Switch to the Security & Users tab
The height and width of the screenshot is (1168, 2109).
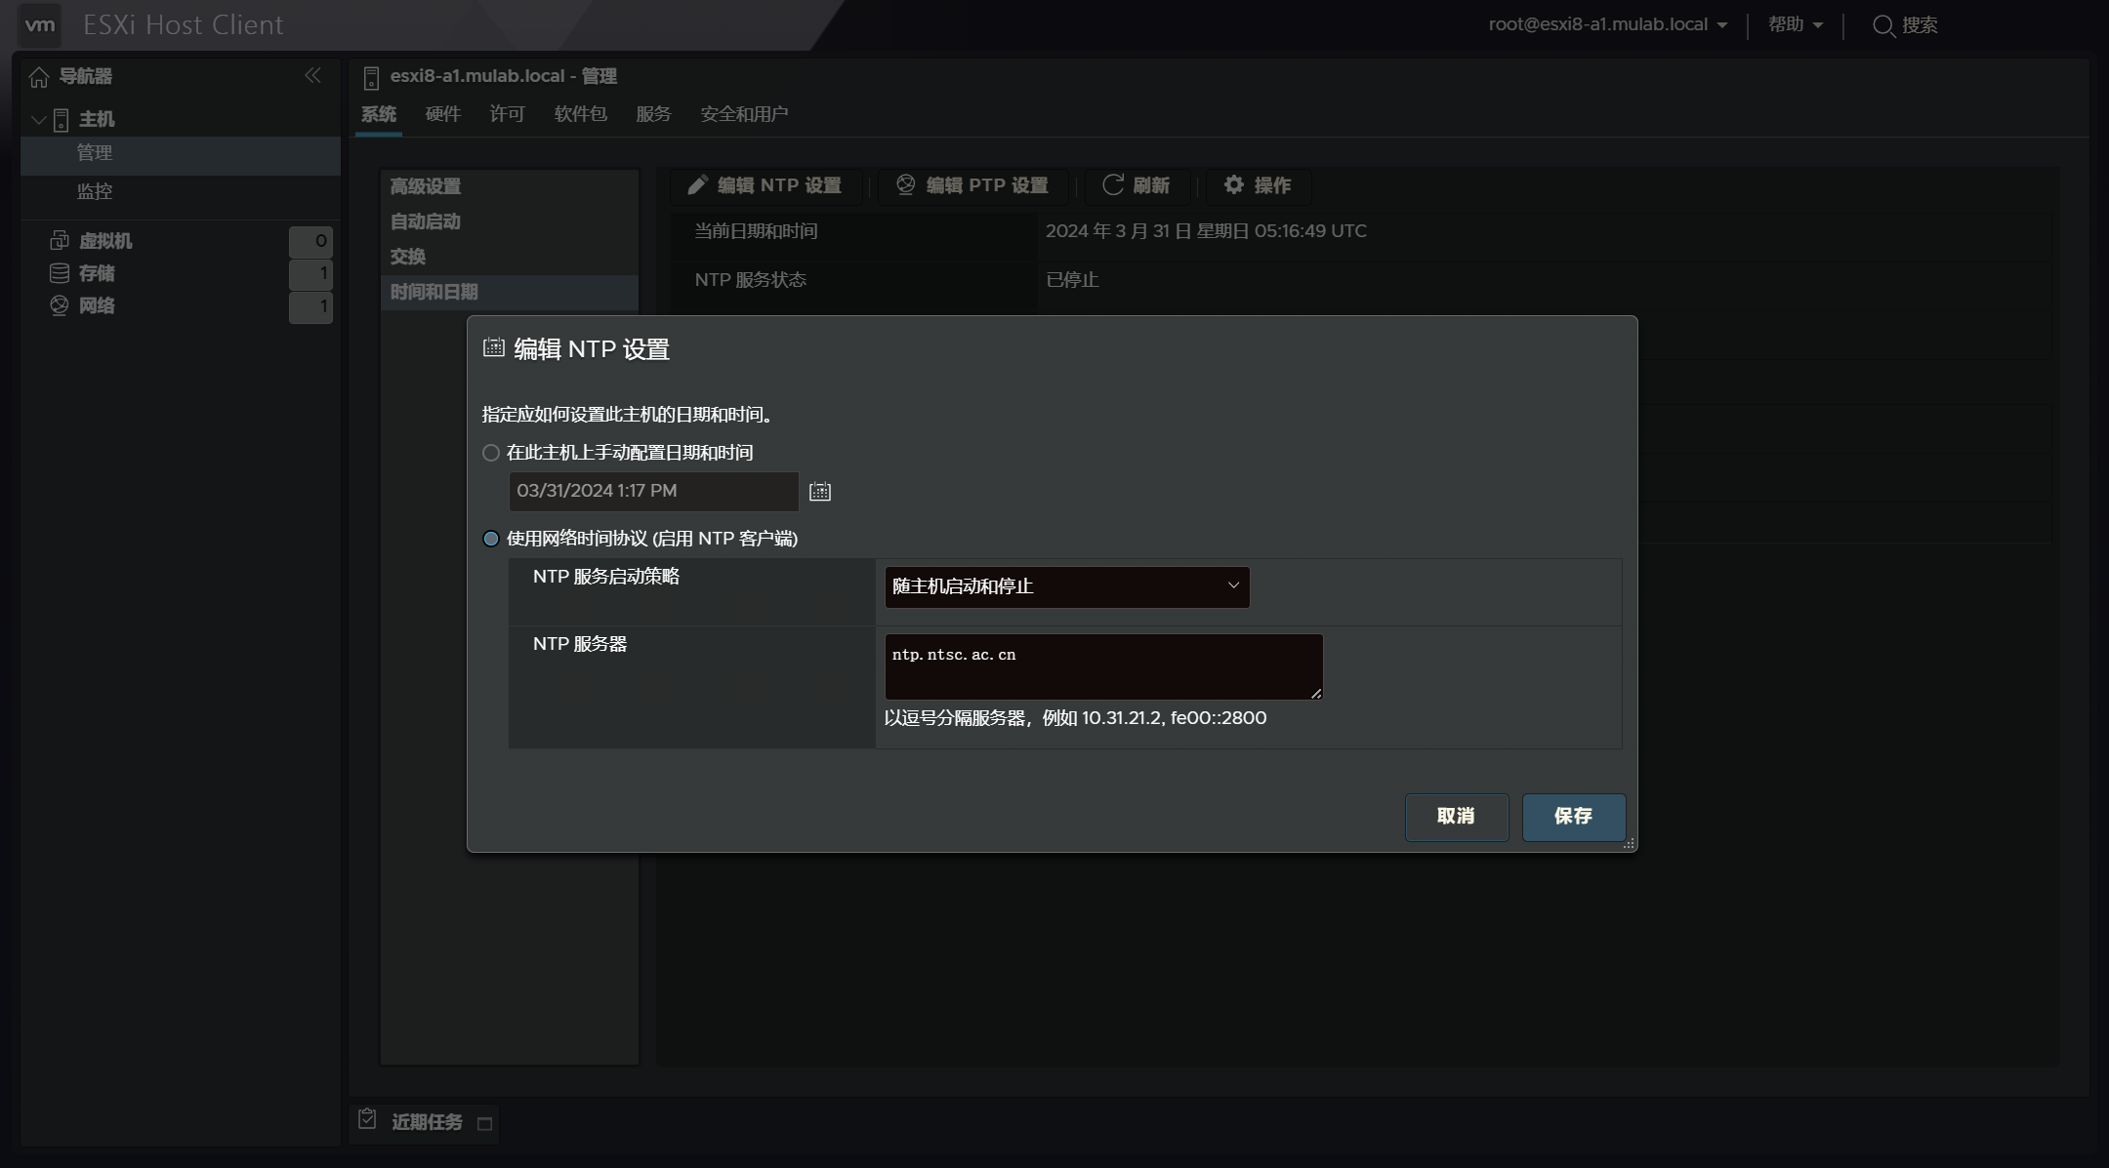click(744, 114)
